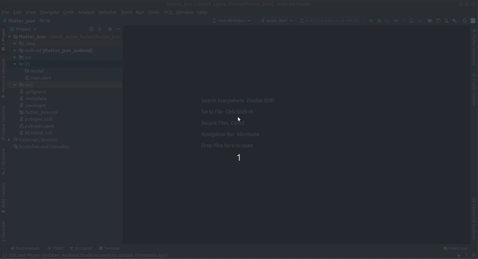Open Dart Analysis tool window
This screenshot has height=259, width=478.
coord(25,248)
